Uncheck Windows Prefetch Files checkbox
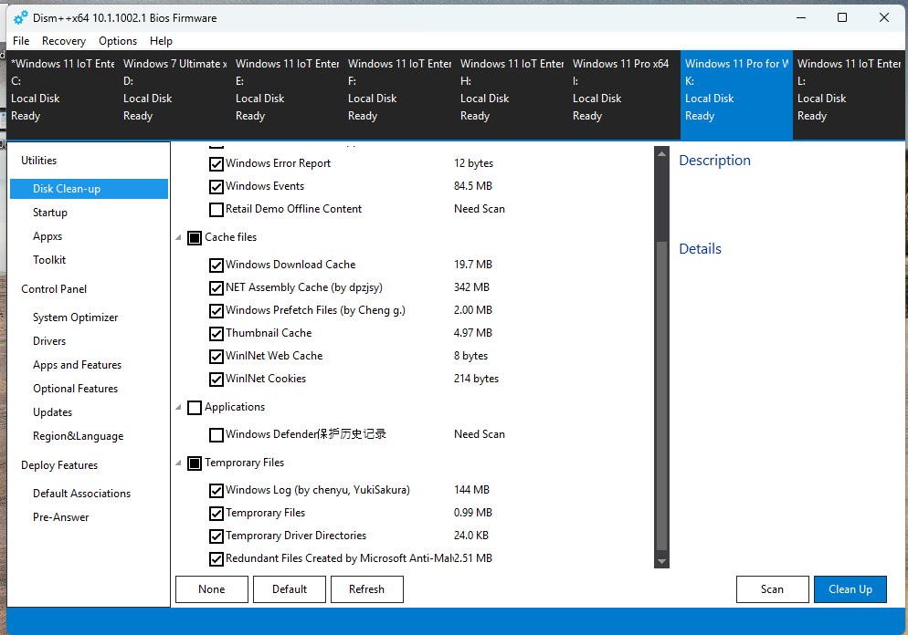This screenshot has width=908, height=635. click(216, 311)
